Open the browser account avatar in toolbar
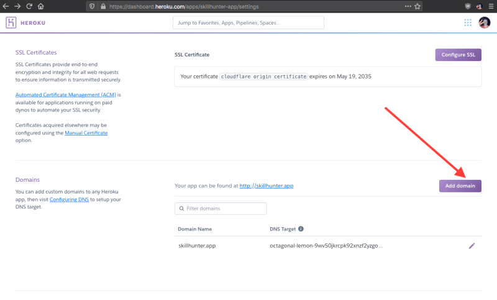 click(x=479, y=6)
